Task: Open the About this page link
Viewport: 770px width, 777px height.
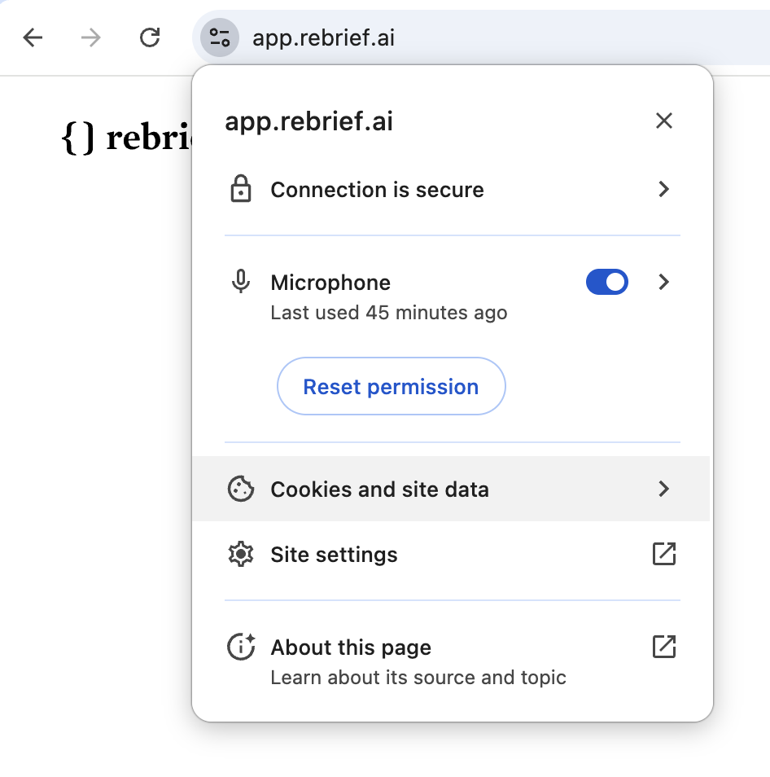Action: [x=352, y=648]
